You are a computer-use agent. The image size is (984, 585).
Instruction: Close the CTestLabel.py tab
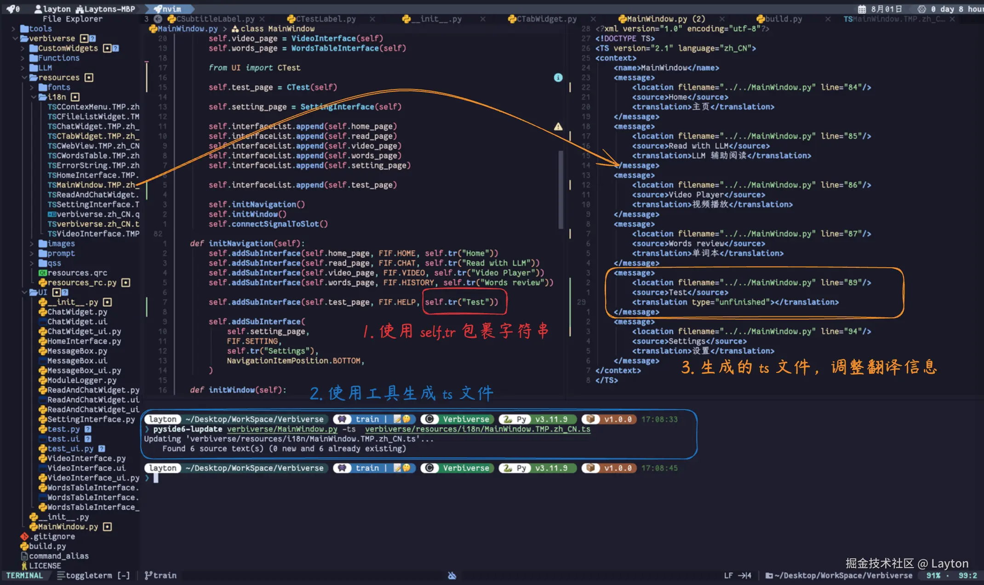[x=372, y=19]
